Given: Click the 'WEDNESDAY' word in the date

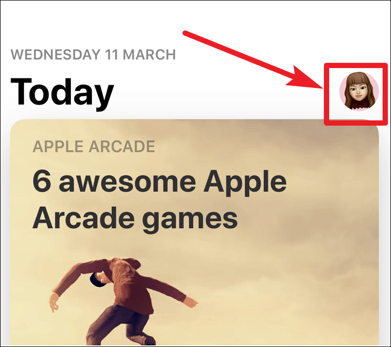Looking at the screenshot, I should pyautogui.click(x=56, y=54).
